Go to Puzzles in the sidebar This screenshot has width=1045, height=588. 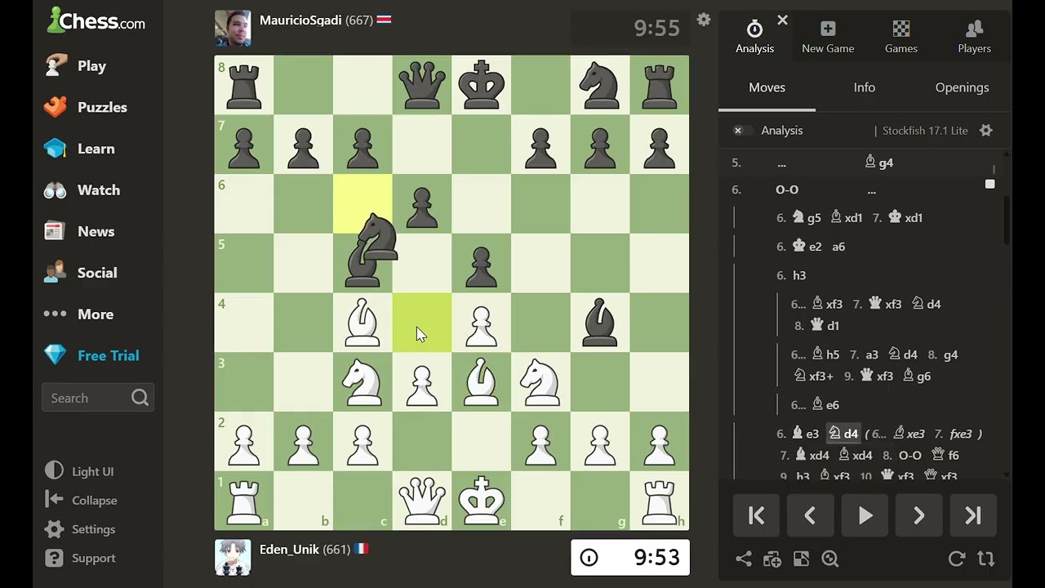click(x=86, y=107)
